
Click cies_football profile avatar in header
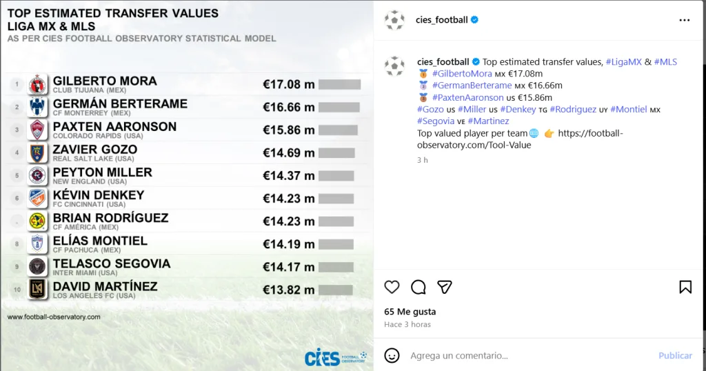coord(394,20)
